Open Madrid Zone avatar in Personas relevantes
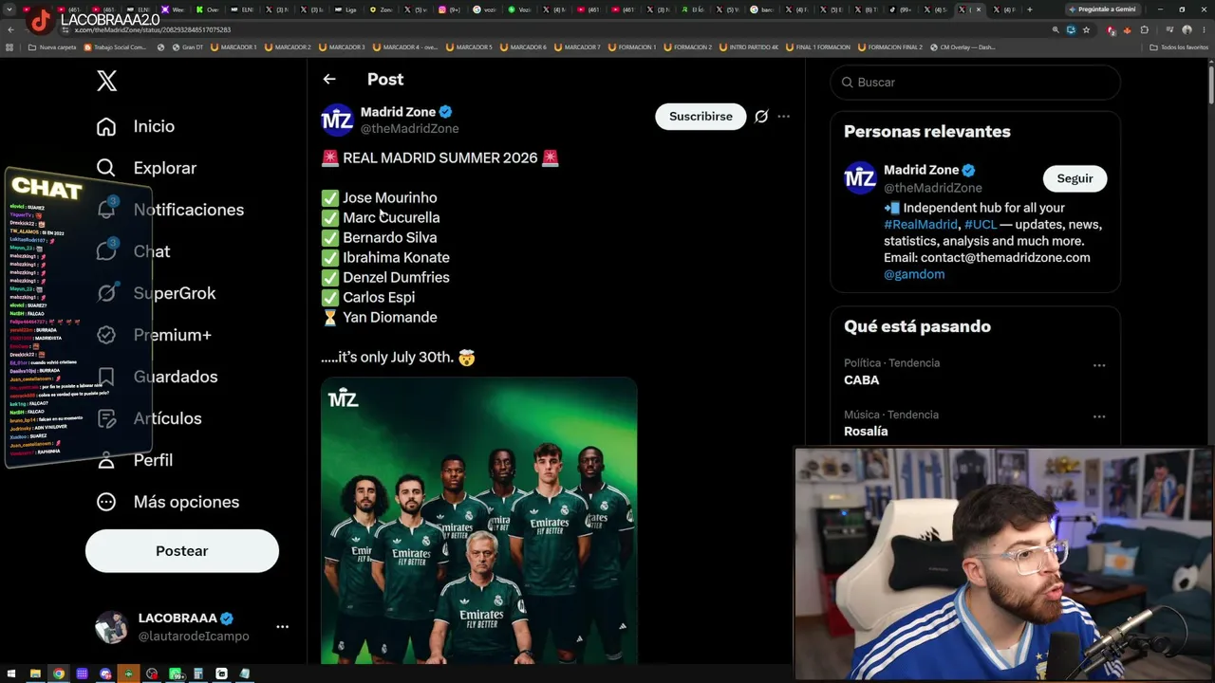The width and height of the screenshot is (1215, 683). (x=860, y=178)
